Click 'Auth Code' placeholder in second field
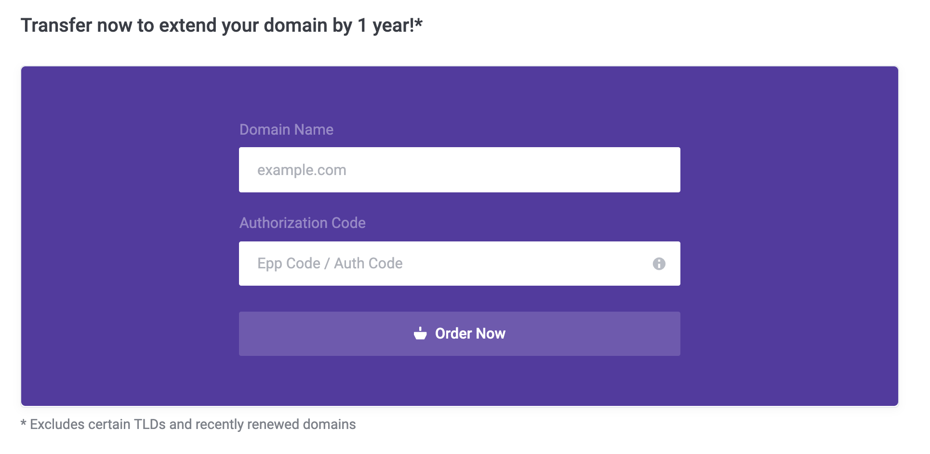Viewport: 930px width, 454px height. coord(368,264)
